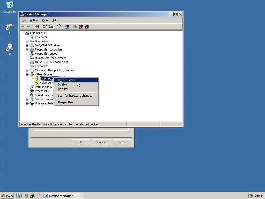
Task: Click OK in the dialog behind Device Manager
Action: click(81, 142)
